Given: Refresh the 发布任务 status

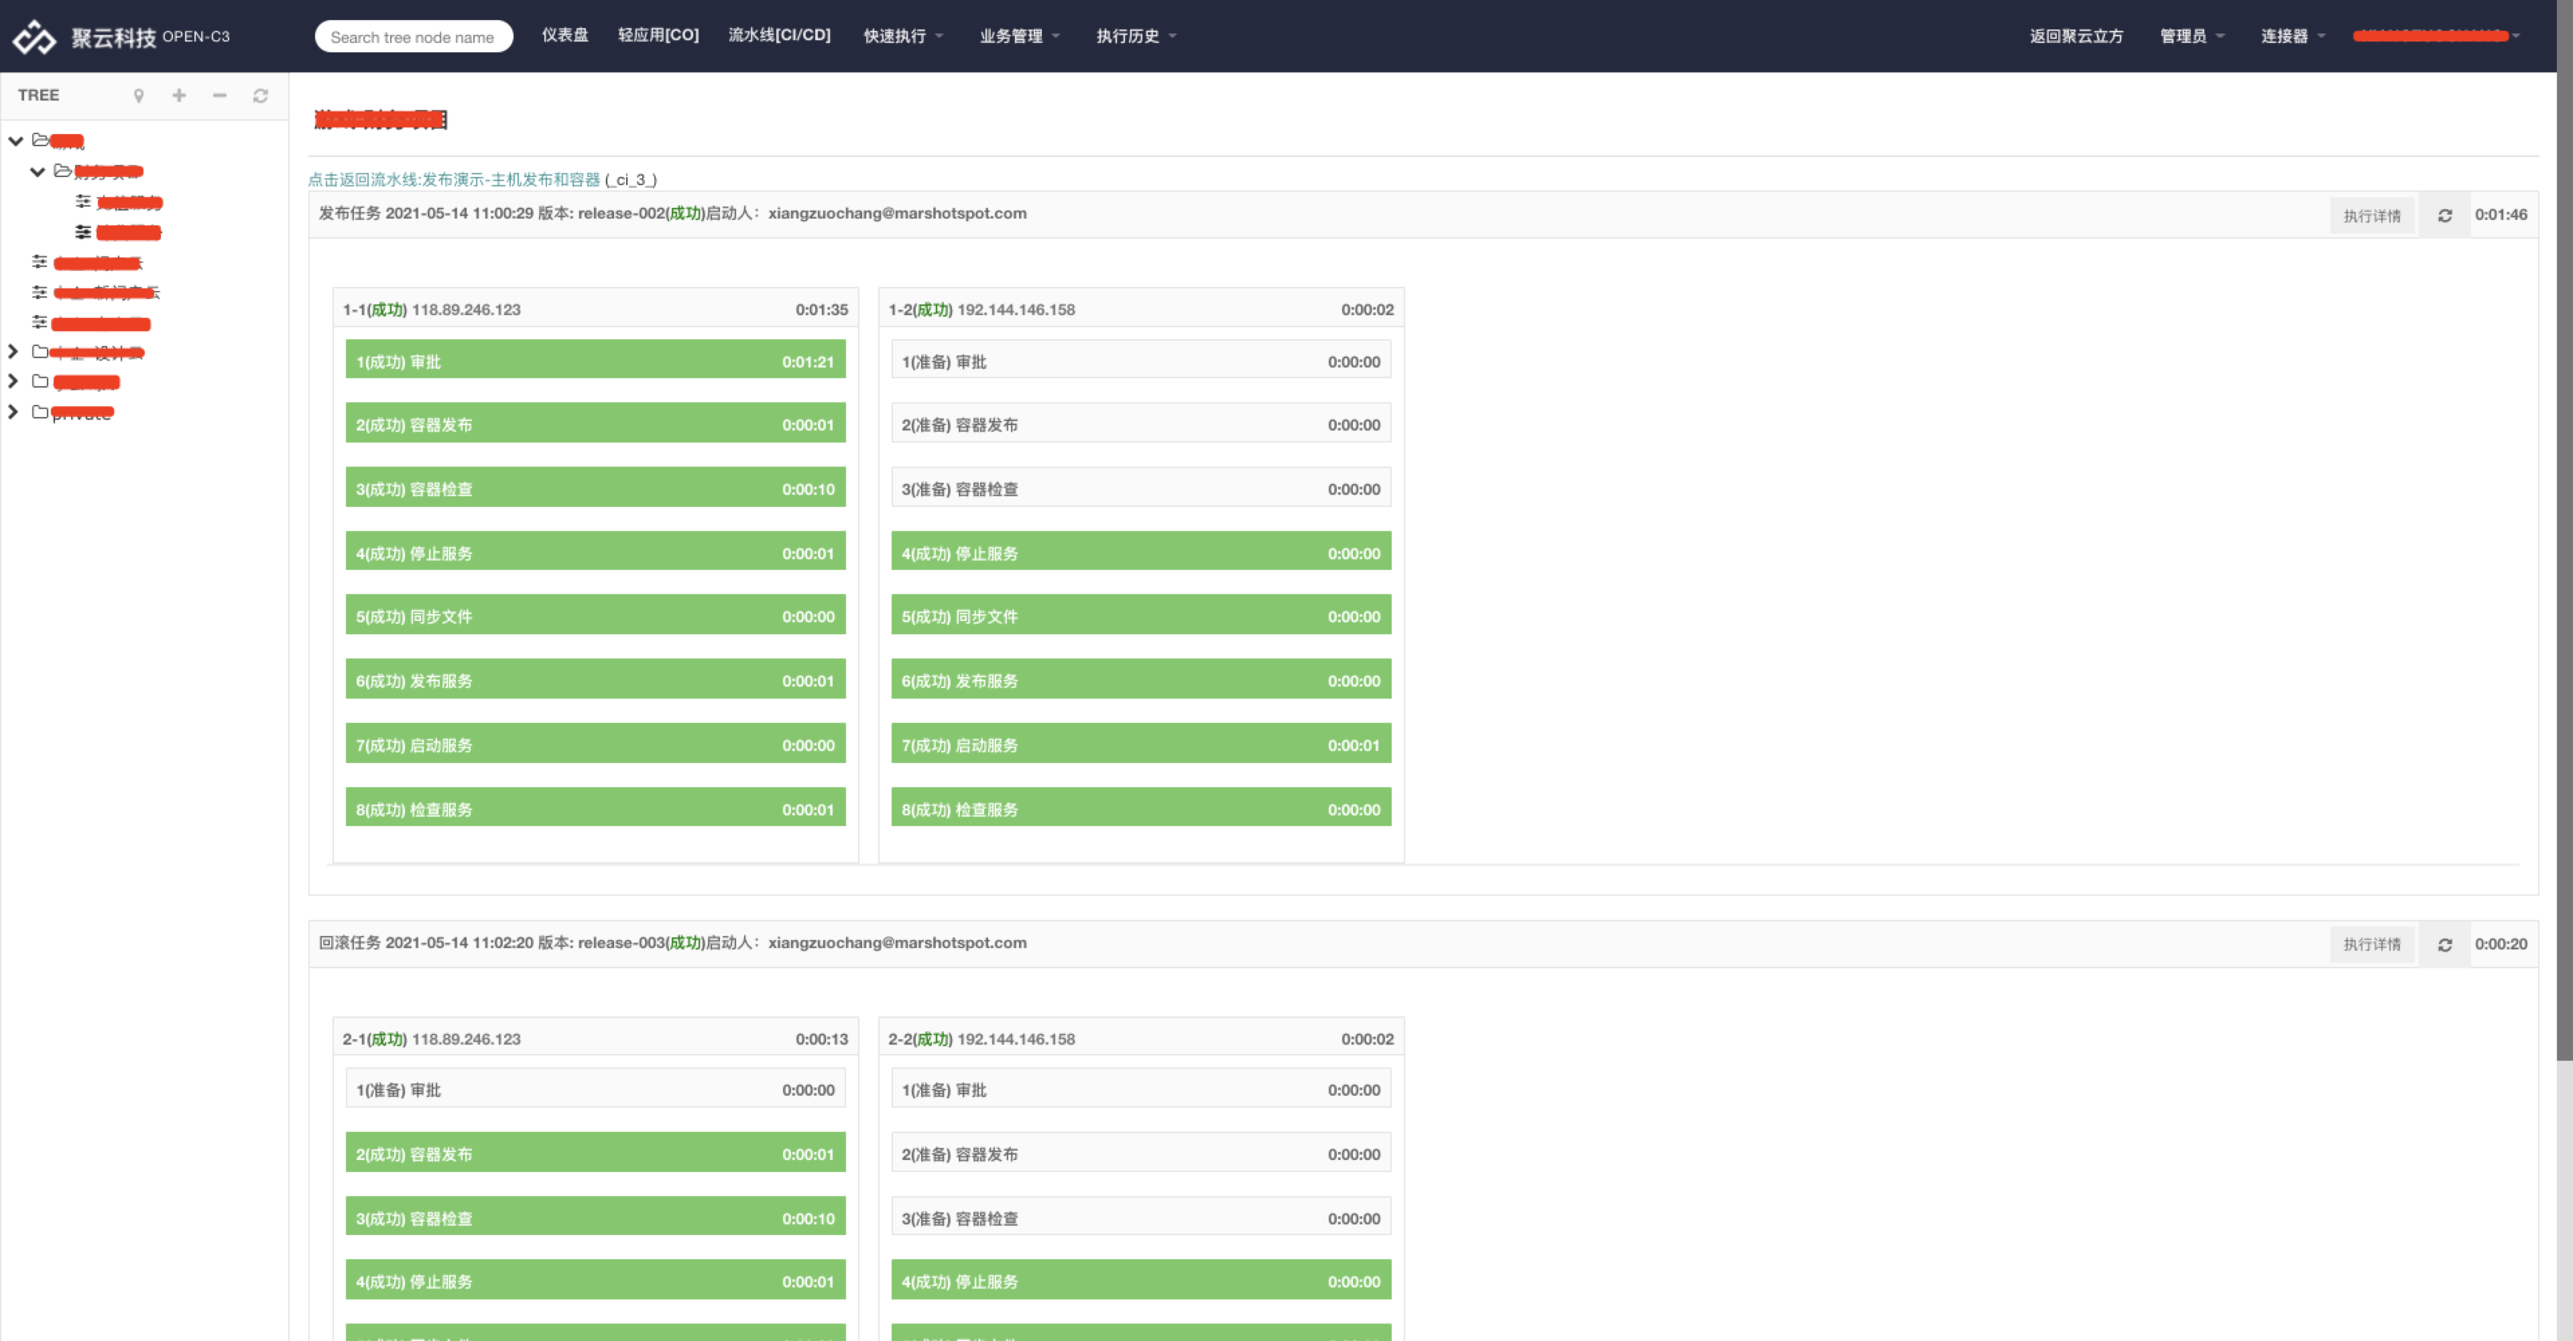Looking at the screenshot, I should tap(2444, 216).
